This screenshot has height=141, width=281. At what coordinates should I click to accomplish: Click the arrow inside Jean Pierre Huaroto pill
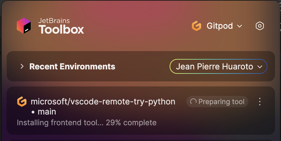pyautogui.click(x=260, y=67)
